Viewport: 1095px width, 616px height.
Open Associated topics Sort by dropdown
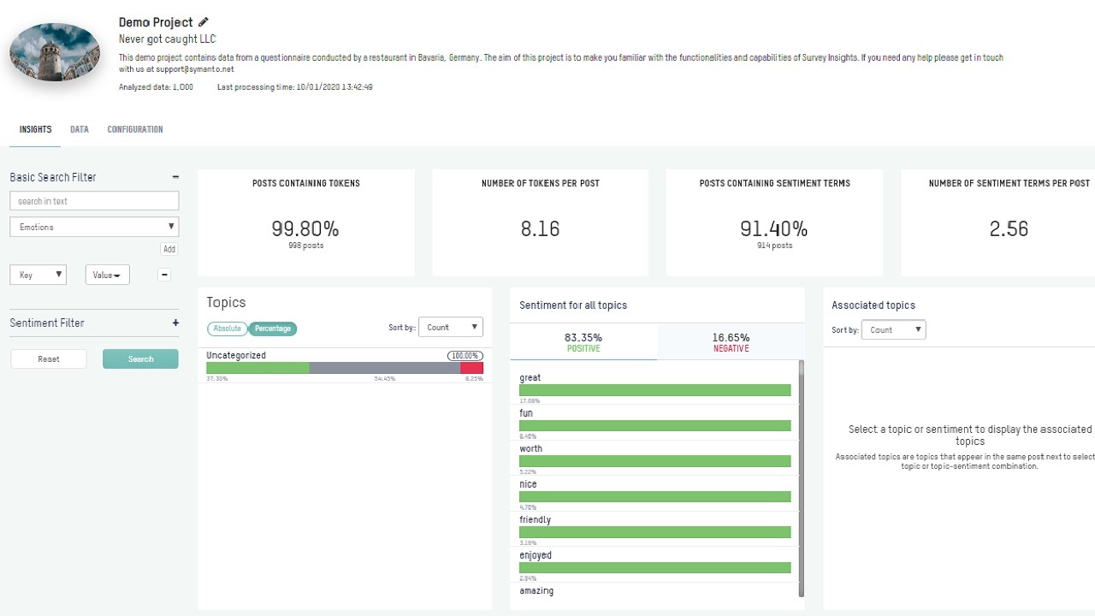pyautogui.click(x=894, y=329)
